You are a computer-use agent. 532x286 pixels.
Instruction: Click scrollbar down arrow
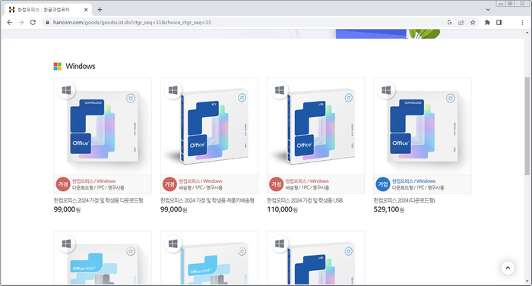coord(527,281)
